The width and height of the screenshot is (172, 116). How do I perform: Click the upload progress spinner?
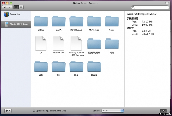pyautogui.click(x=34, y=111)
